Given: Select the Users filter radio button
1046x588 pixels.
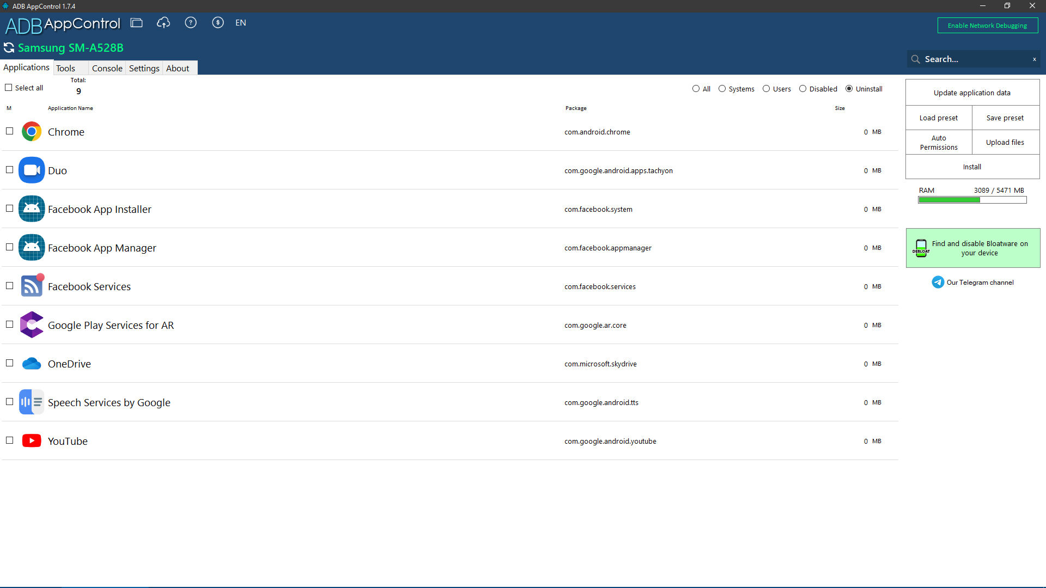Looking at the screenshot, I should (x=766, y=89).
